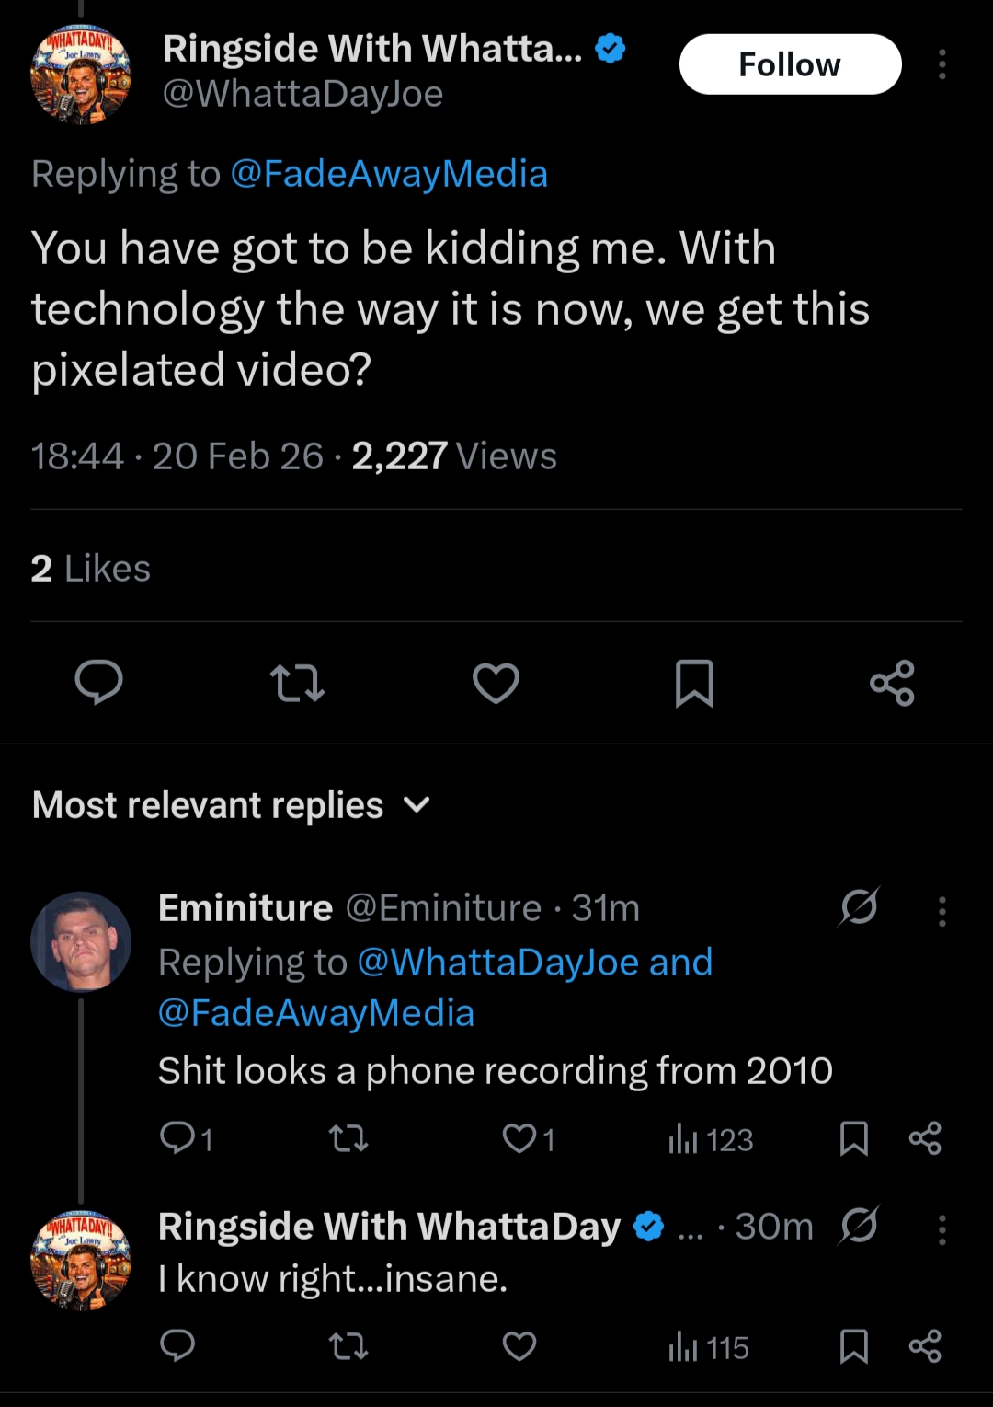Open more options for main tweet

click(x=942, y=64)
